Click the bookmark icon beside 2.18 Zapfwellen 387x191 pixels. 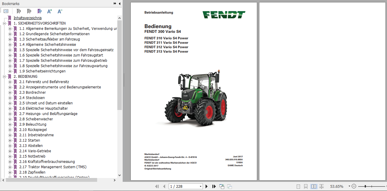(15, 172)
